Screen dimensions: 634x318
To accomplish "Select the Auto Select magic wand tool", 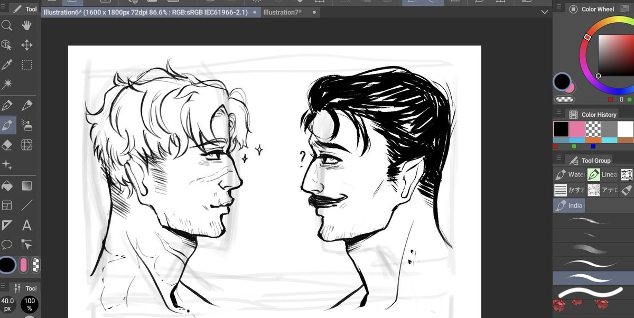I will [7, 84].
